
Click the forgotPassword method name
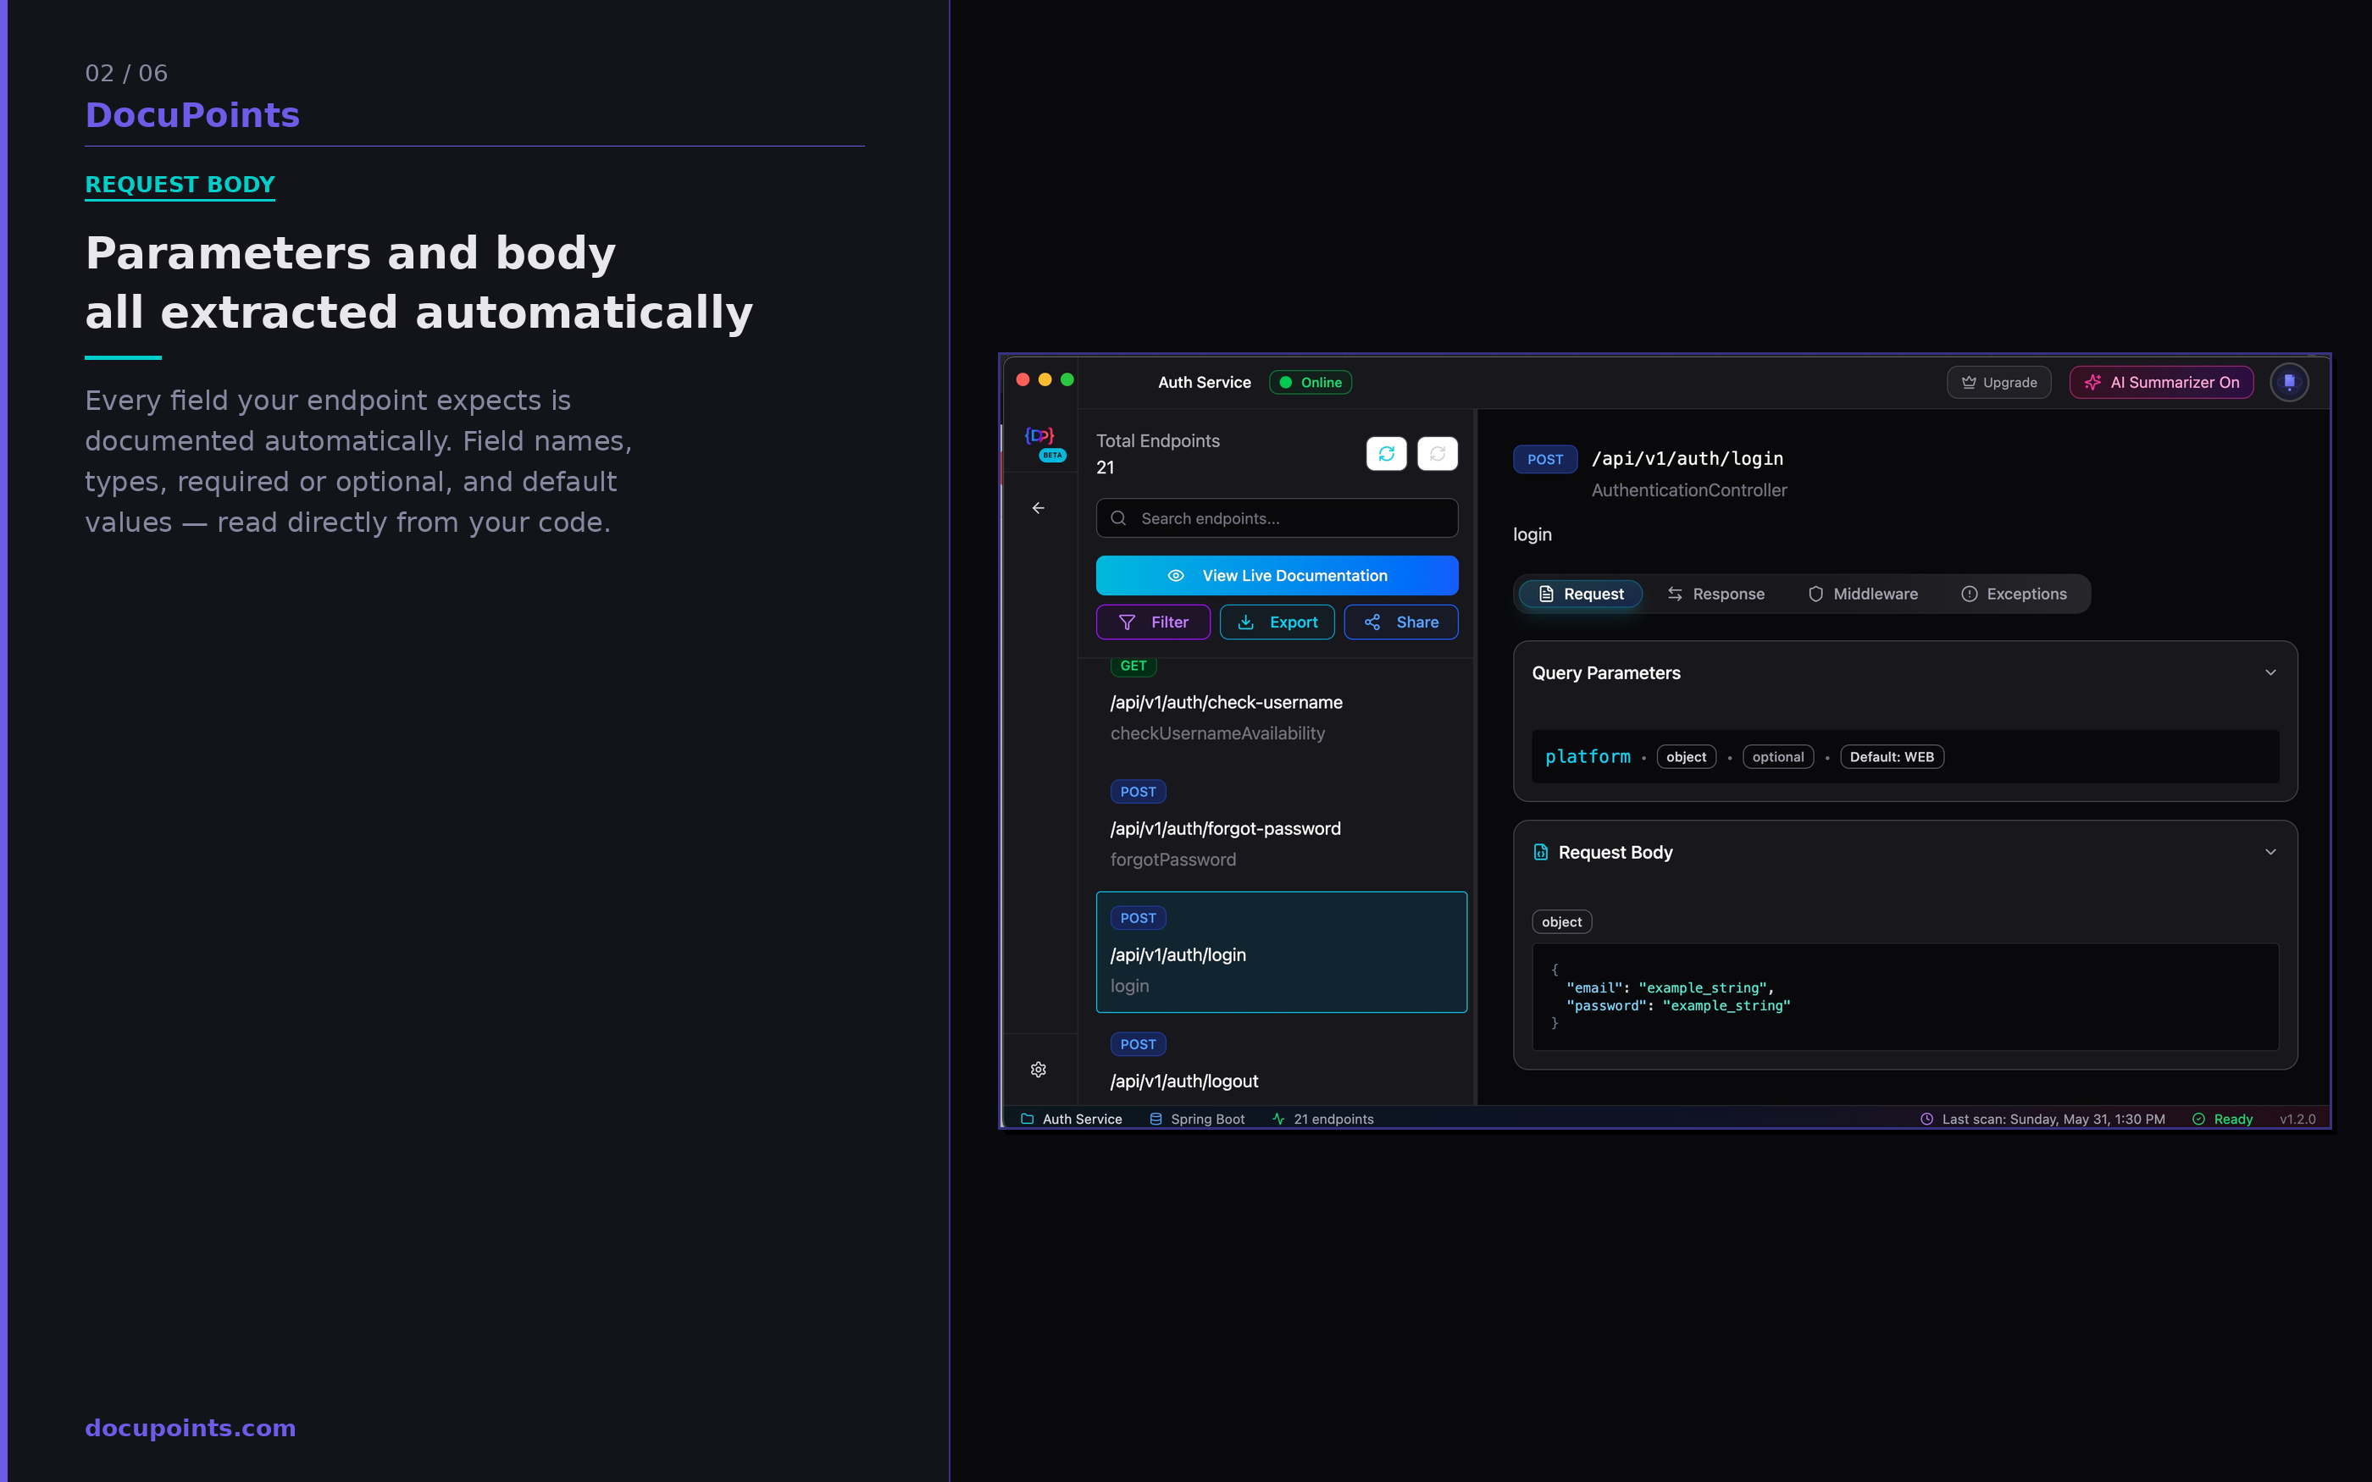click(1172, 860)
